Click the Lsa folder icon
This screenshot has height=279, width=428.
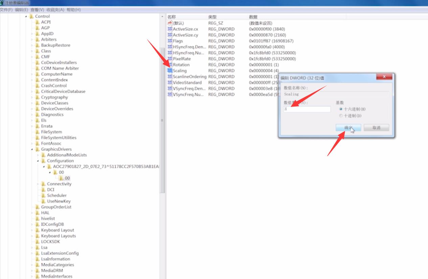click(38, 247)
